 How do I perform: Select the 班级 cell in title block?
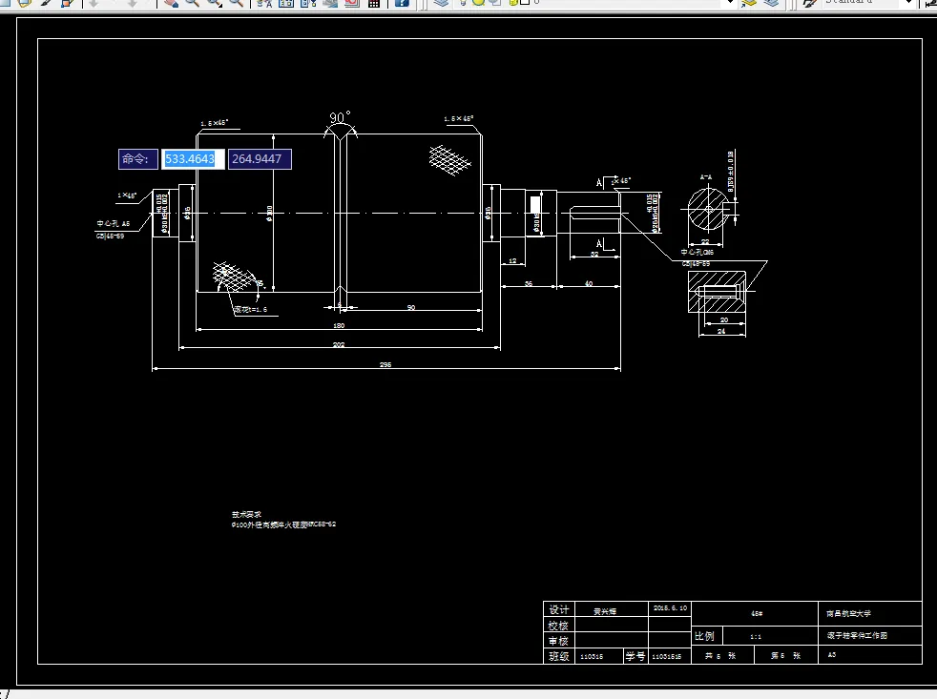click(x=559, y=656)
